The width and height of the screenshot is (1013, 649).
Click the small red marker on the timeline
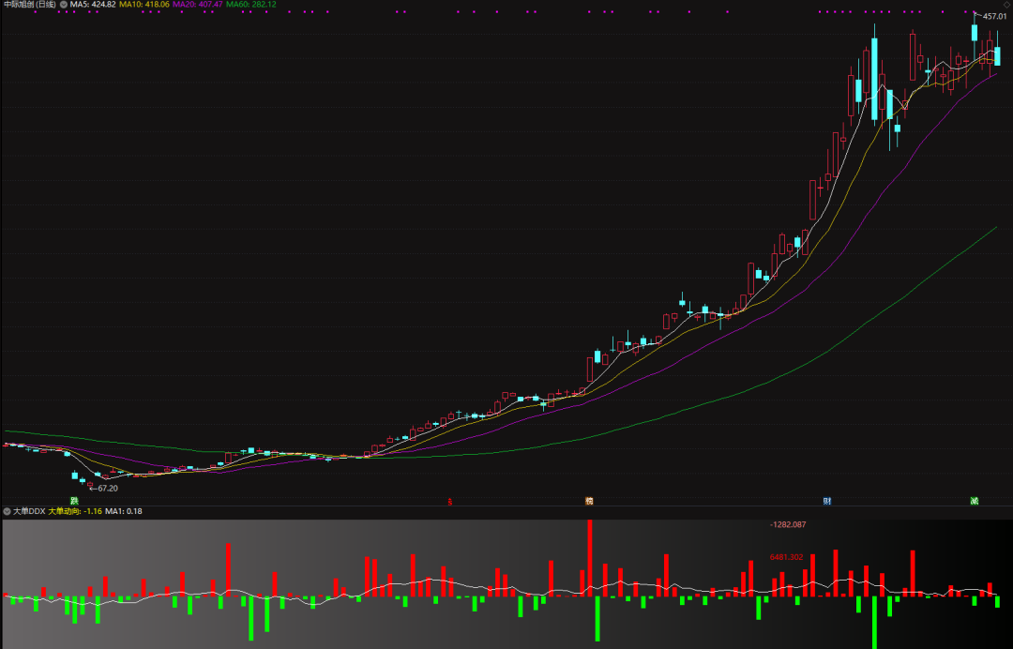pos(449,501)
